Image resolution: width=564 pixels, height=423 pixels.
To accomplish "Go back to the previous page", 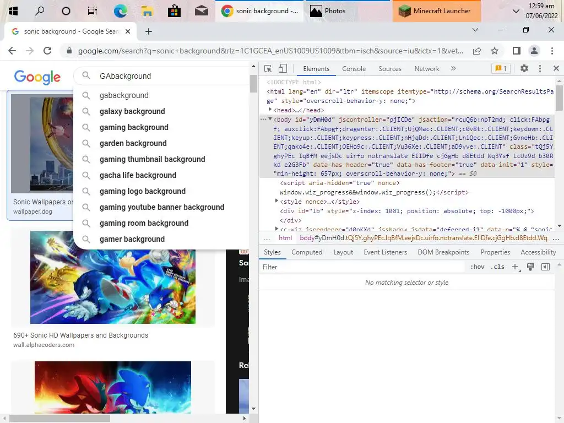I will [12, 51].
